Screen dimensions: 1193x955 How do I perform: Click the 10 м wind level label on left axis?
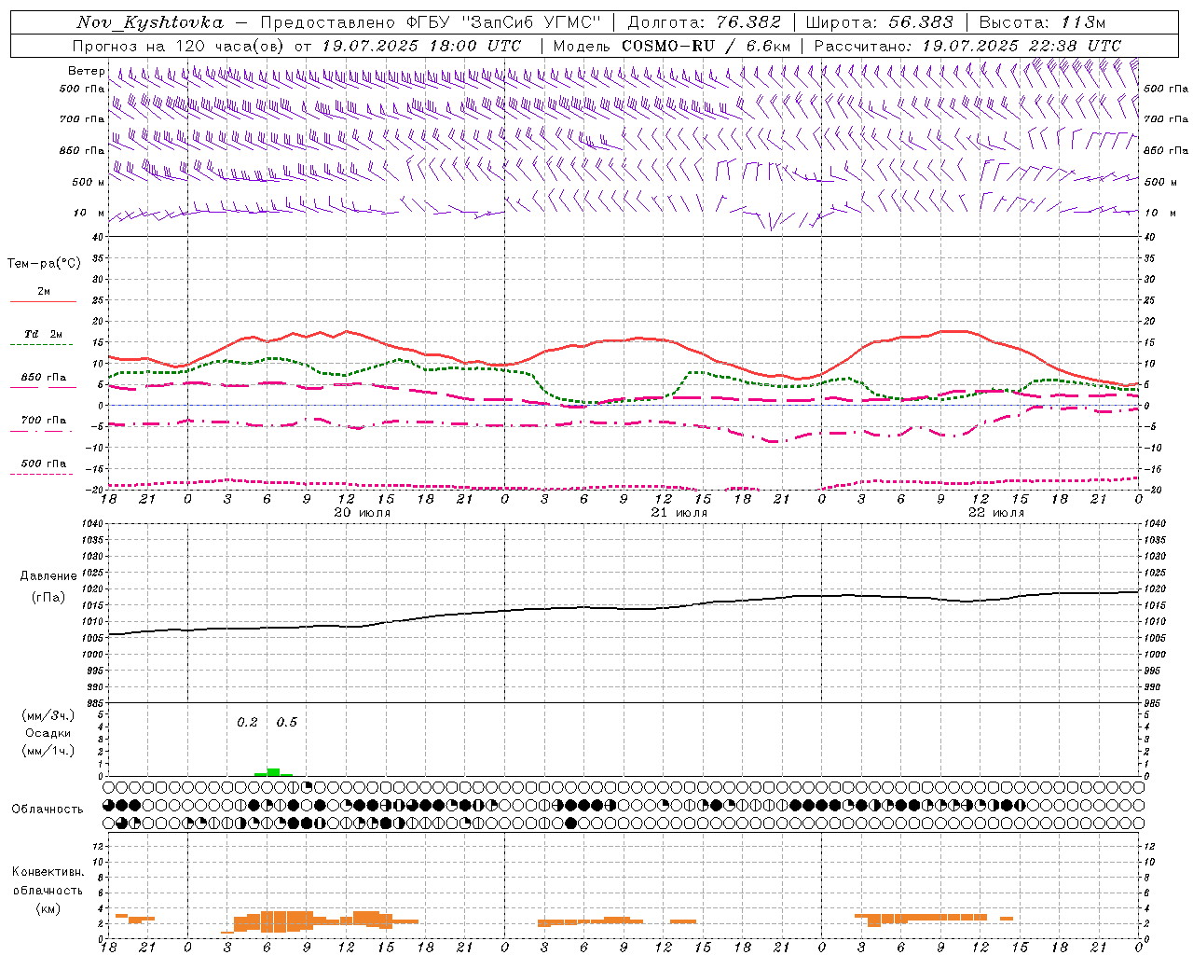click(89, 213)
